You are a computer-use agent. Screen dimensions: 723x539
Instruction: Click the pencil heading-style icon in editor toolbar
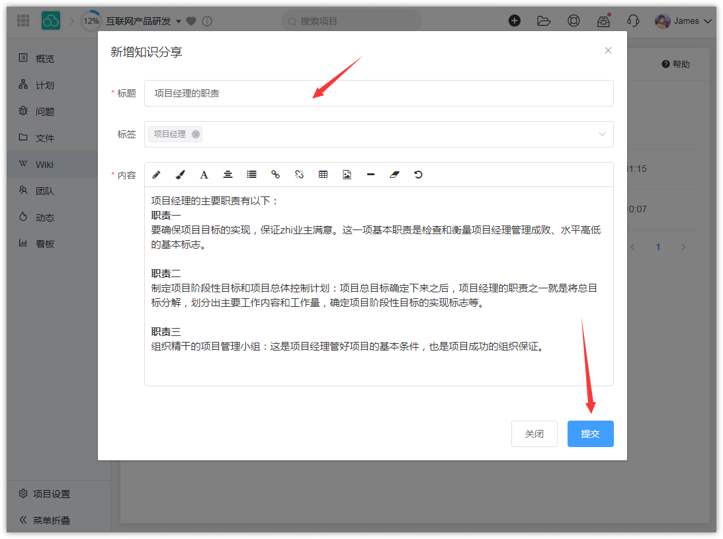[x=156, y=175]
